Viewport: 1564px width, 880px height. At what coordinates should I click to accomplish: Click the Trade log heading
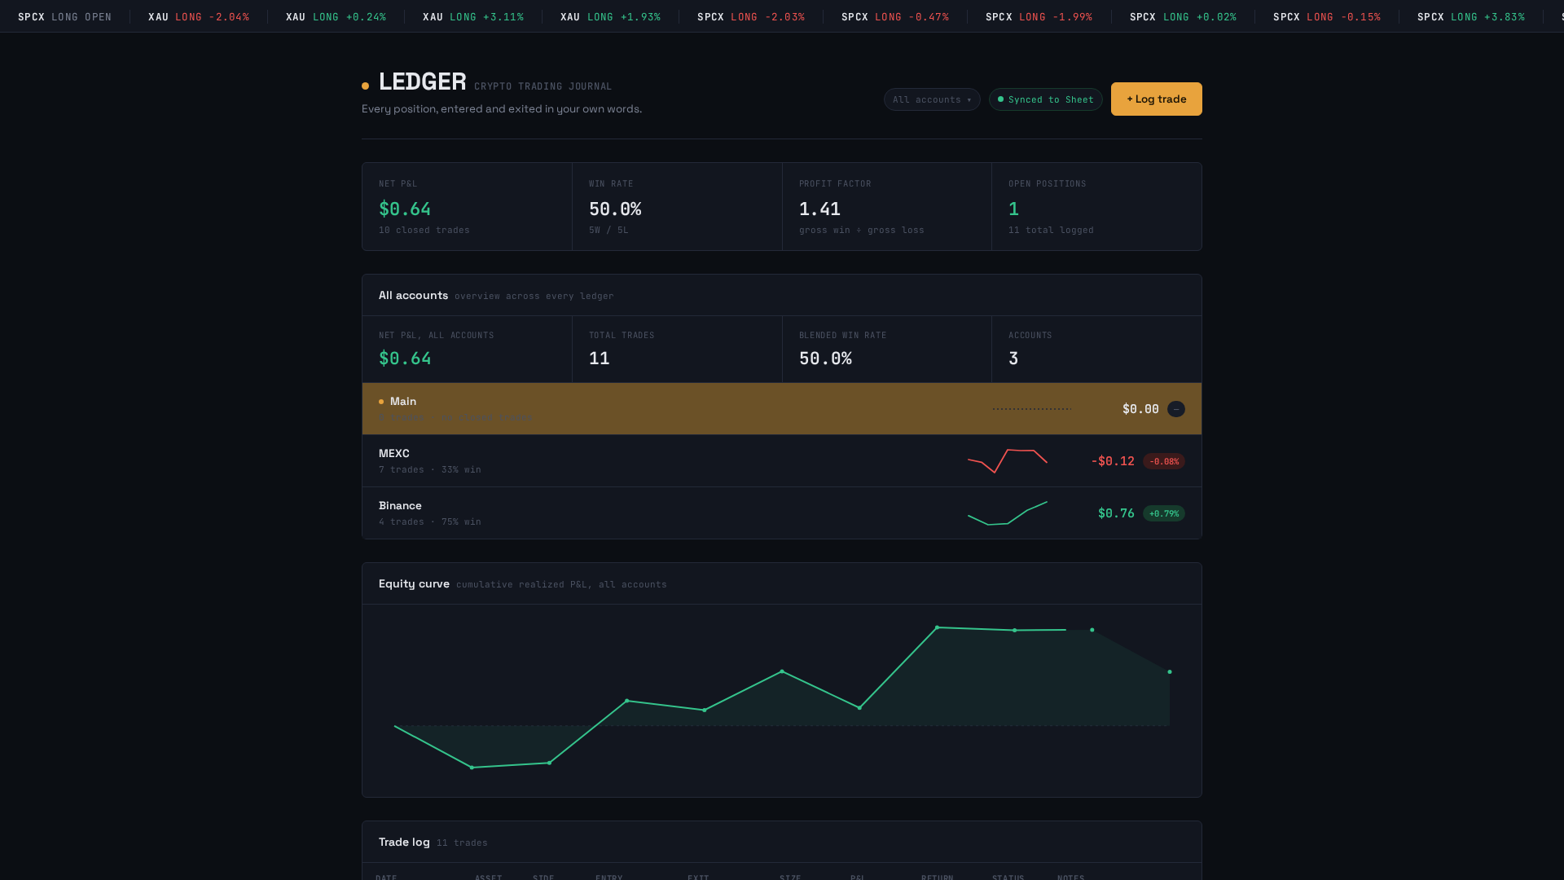[x=404, y=842]
